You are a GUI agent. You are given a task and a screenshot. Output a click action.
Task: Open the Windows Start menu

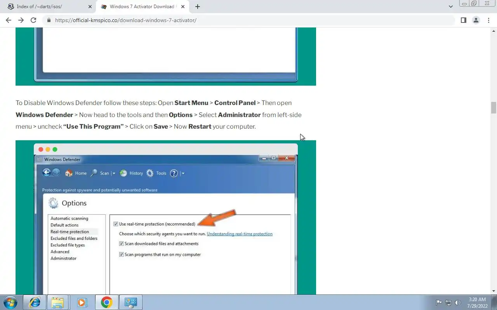10,302
